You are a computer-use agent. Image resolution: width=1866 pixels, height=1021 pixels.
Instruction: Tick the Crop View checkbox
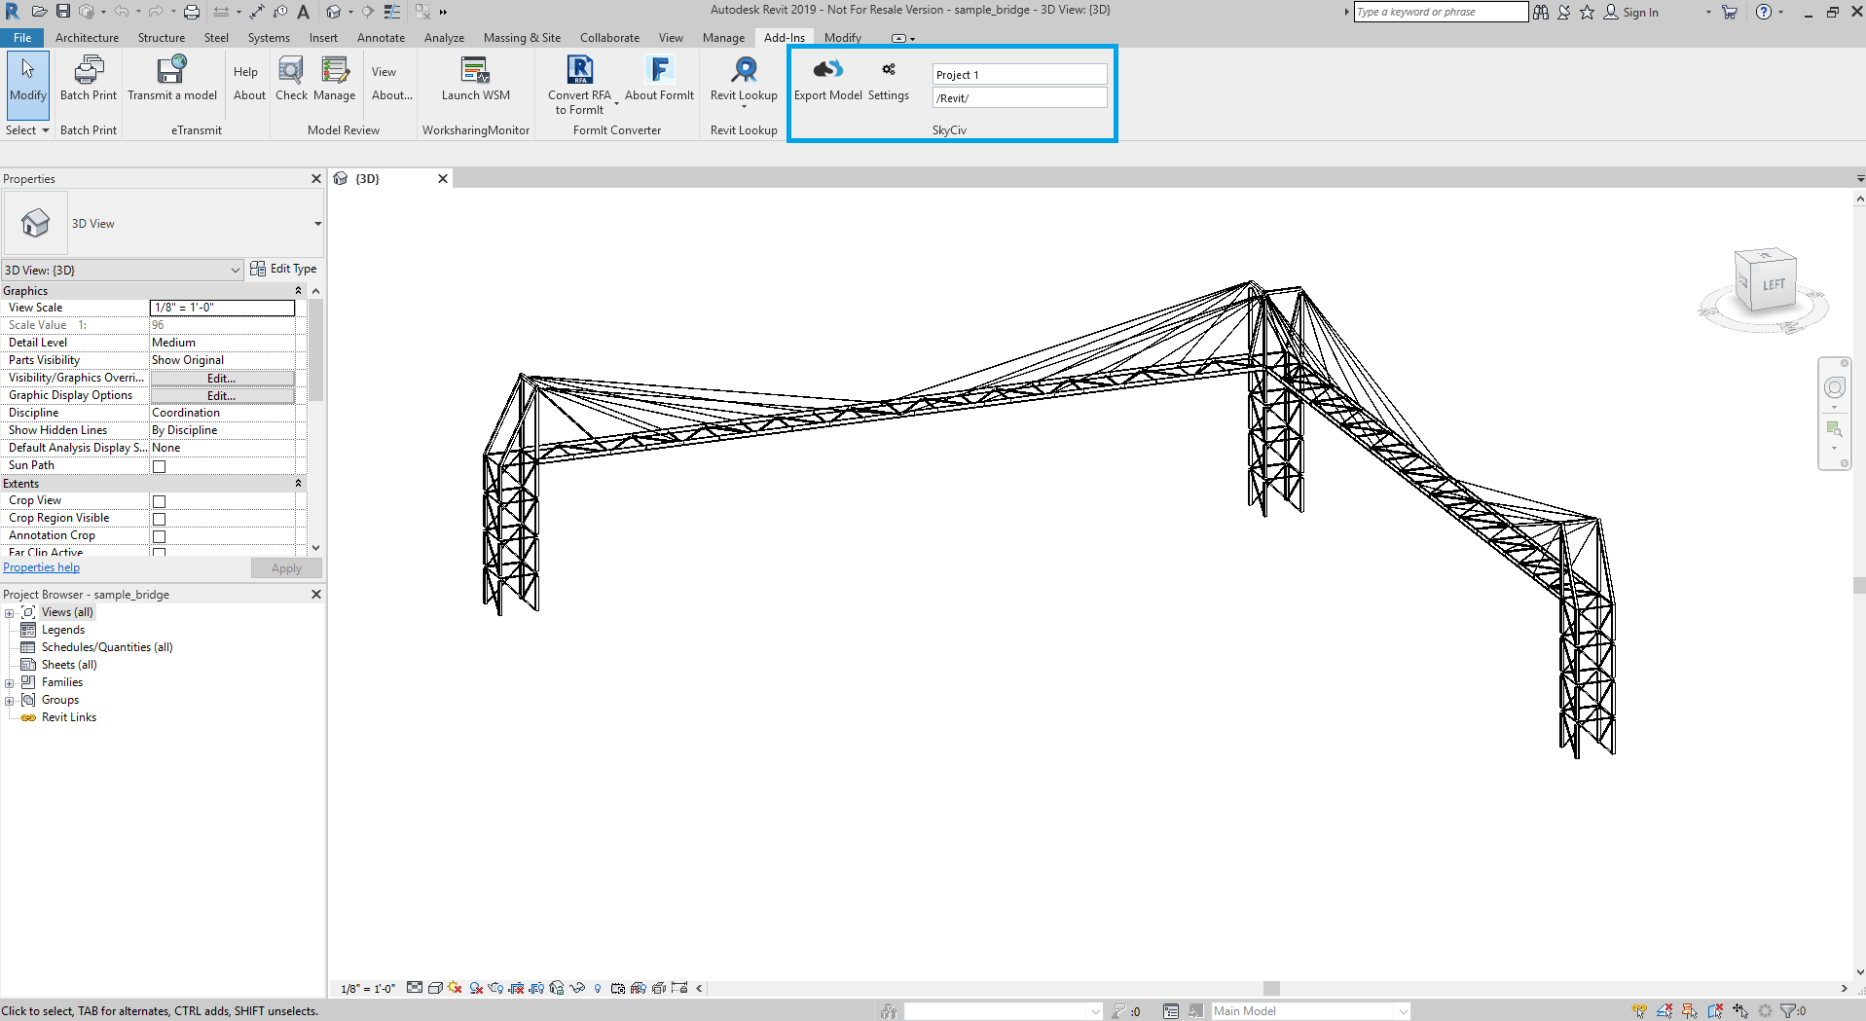point(160,501)
